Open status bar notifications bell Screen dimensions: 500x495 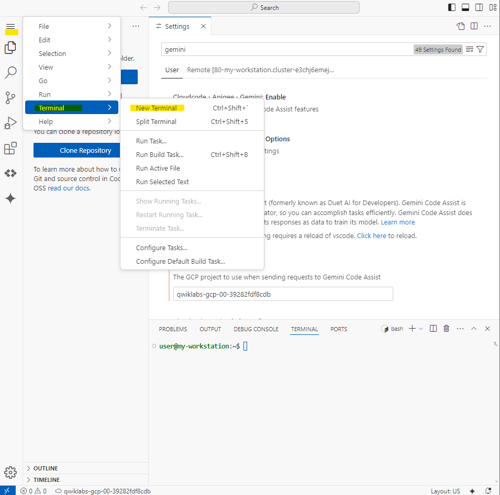click(x=488, y=491)
